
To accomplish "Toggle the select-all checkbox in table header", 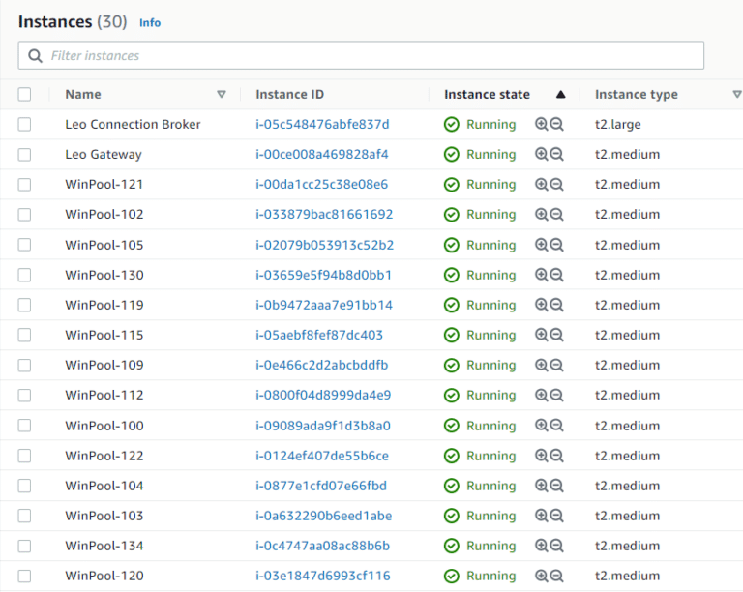I will (24, 94).
